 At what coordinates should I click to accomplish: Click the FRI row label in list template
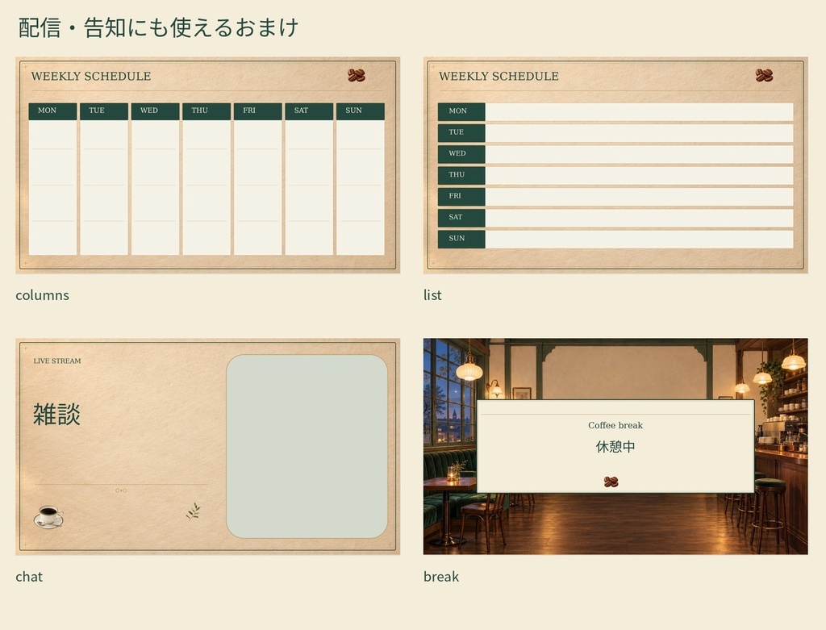point(461,197)
